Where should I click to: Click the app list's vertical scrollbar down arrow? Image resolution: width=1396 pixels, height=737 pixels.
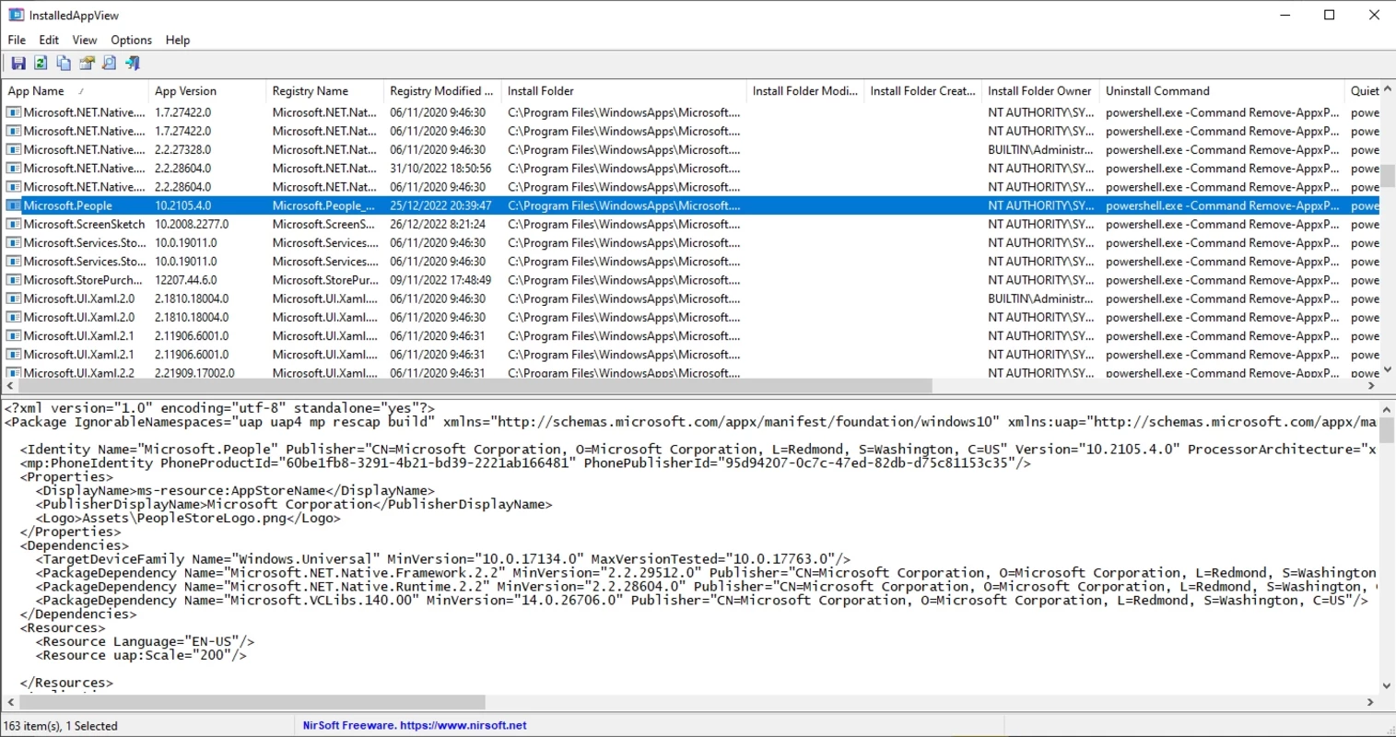coord(1388,370)
